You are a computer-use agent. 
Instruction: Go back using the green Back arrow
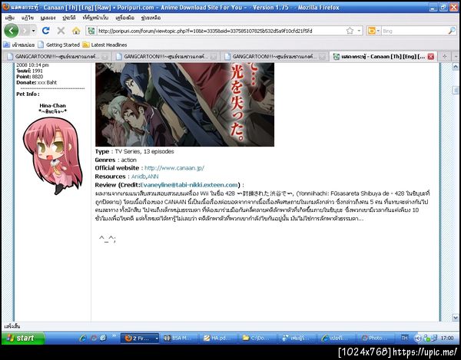(12, 31)
